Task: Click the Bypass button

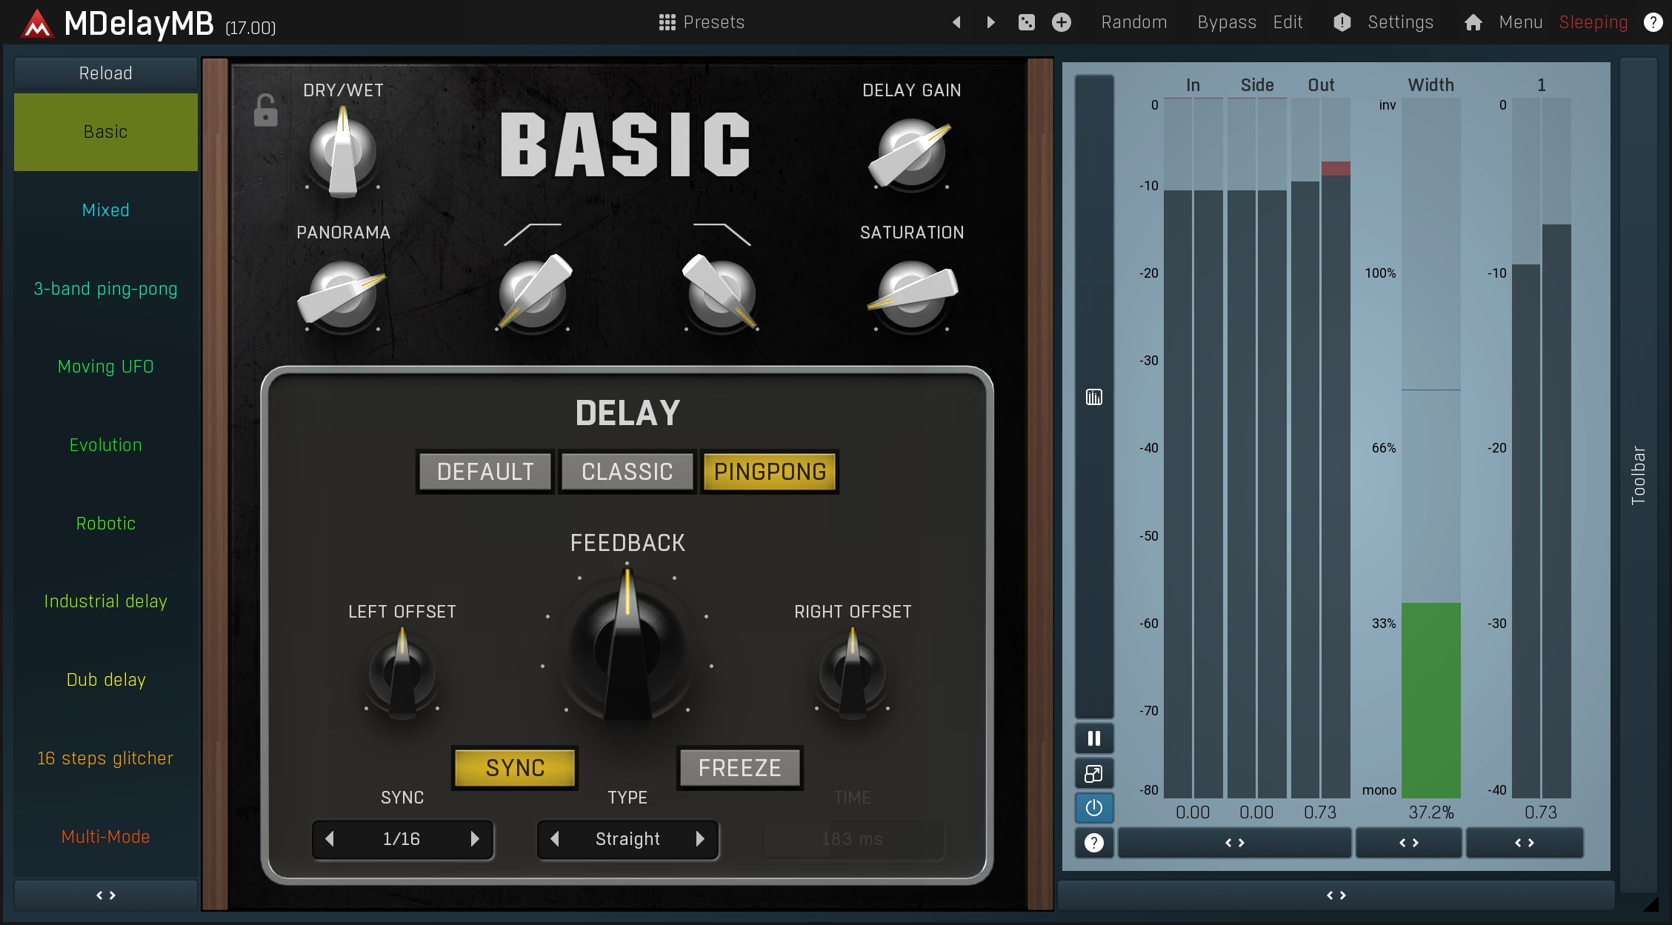Action: (x=1226, y=22)
